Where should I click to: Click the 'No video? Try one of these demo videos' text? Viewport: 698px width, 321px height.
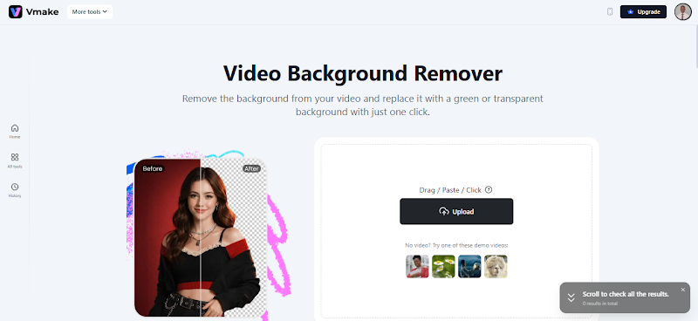456,245
